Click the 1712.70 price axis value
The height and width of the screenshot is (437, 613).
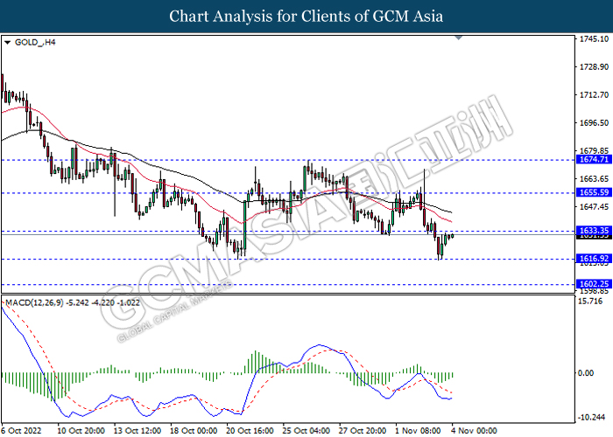coord(594,94)
